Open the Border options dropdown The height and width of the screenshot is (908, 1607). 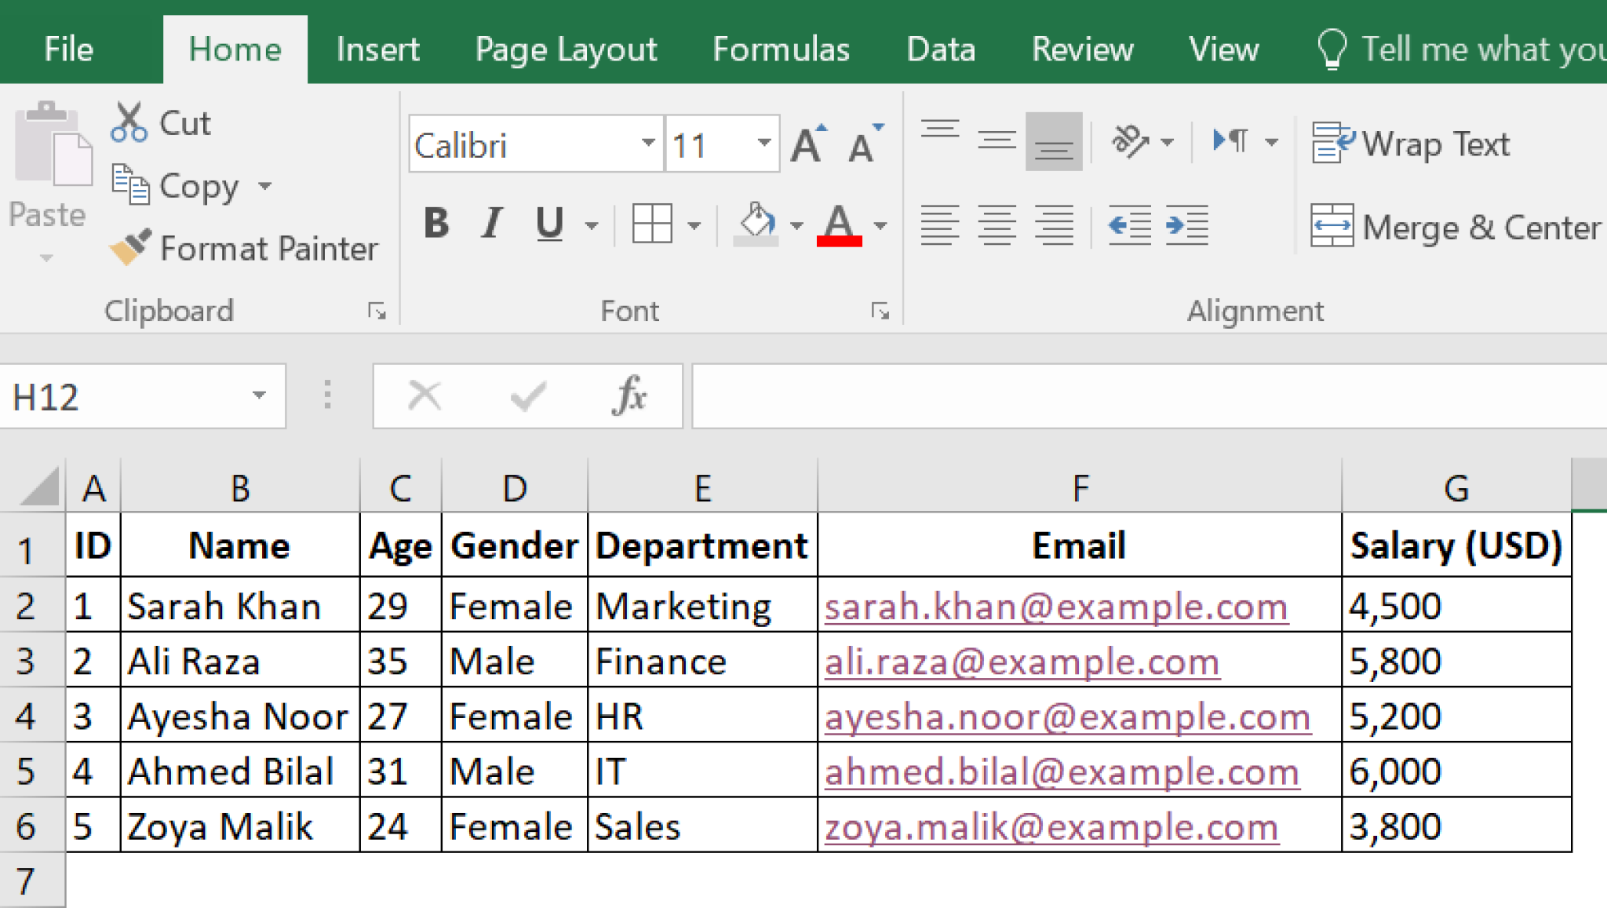694,225
